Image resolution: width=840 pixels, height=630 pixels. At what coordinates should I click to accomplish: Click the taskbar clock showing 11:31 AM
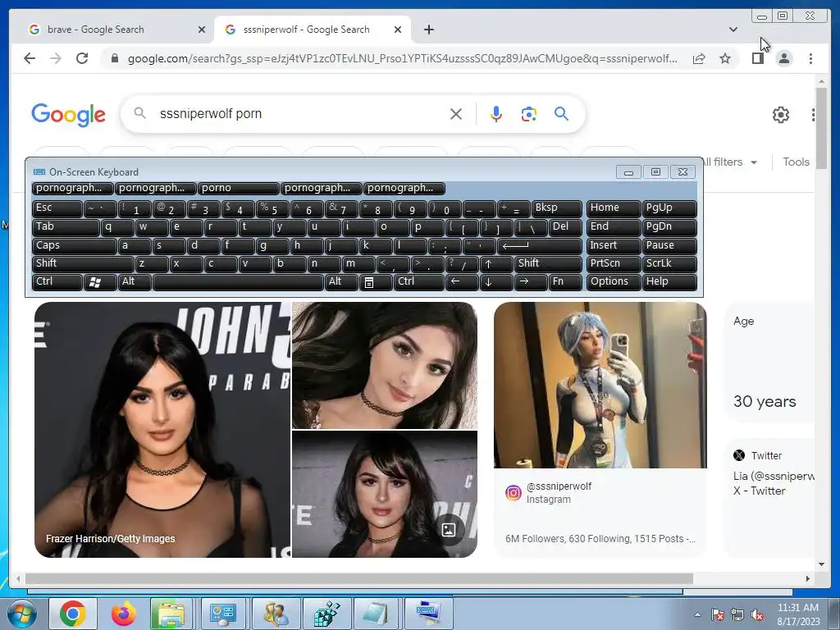797,614
